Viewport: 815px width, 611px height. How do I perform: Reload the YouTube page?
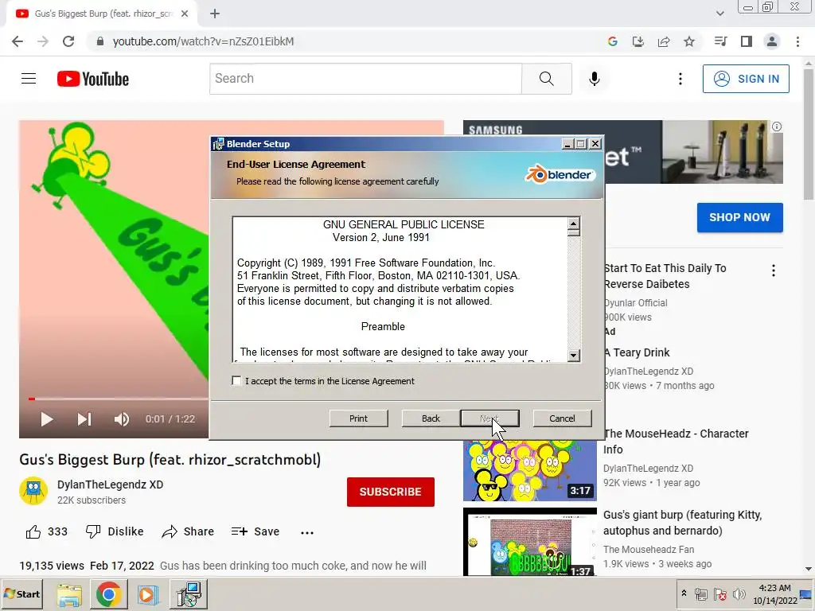click(x=68, y=41)
